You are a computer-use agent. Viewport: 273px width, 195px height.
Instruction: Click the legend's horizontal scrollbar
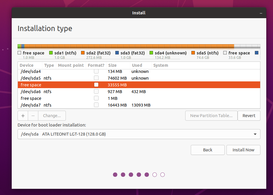pyautogui.click(x=99, y=59)
